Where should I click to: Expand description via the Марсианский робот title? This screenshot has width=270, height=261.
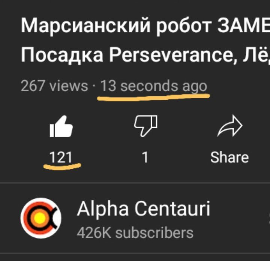click(145, 26)
